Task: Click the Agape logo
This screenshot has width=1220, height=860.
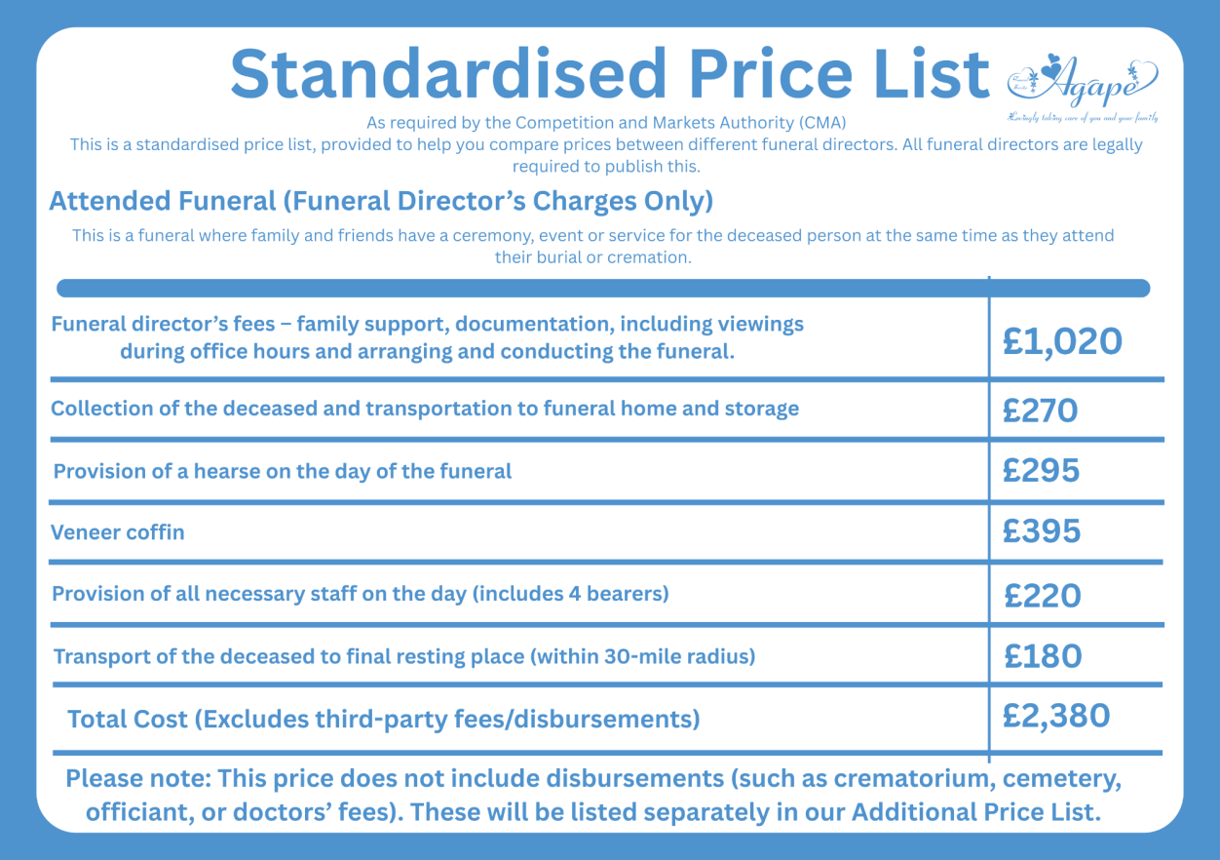Action: pyautogui.click(x=1082, y=87)
